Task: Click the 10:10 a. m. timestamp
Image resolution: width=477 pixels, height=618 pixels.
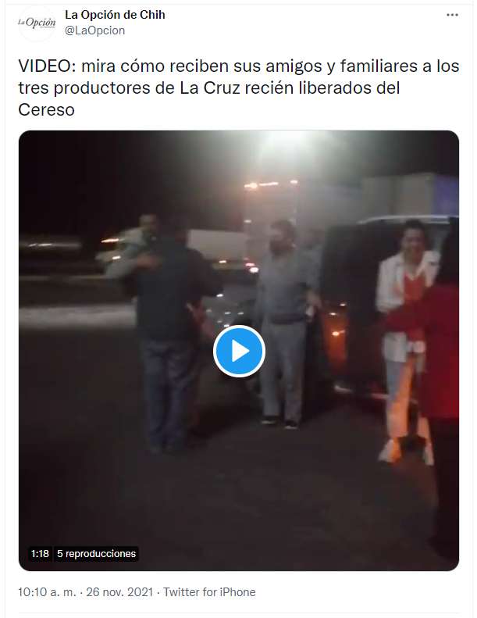Action: [47, 592]
